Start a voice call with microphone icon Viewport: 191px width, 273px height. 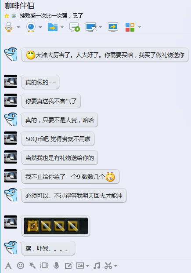click(x=9, y=27)
